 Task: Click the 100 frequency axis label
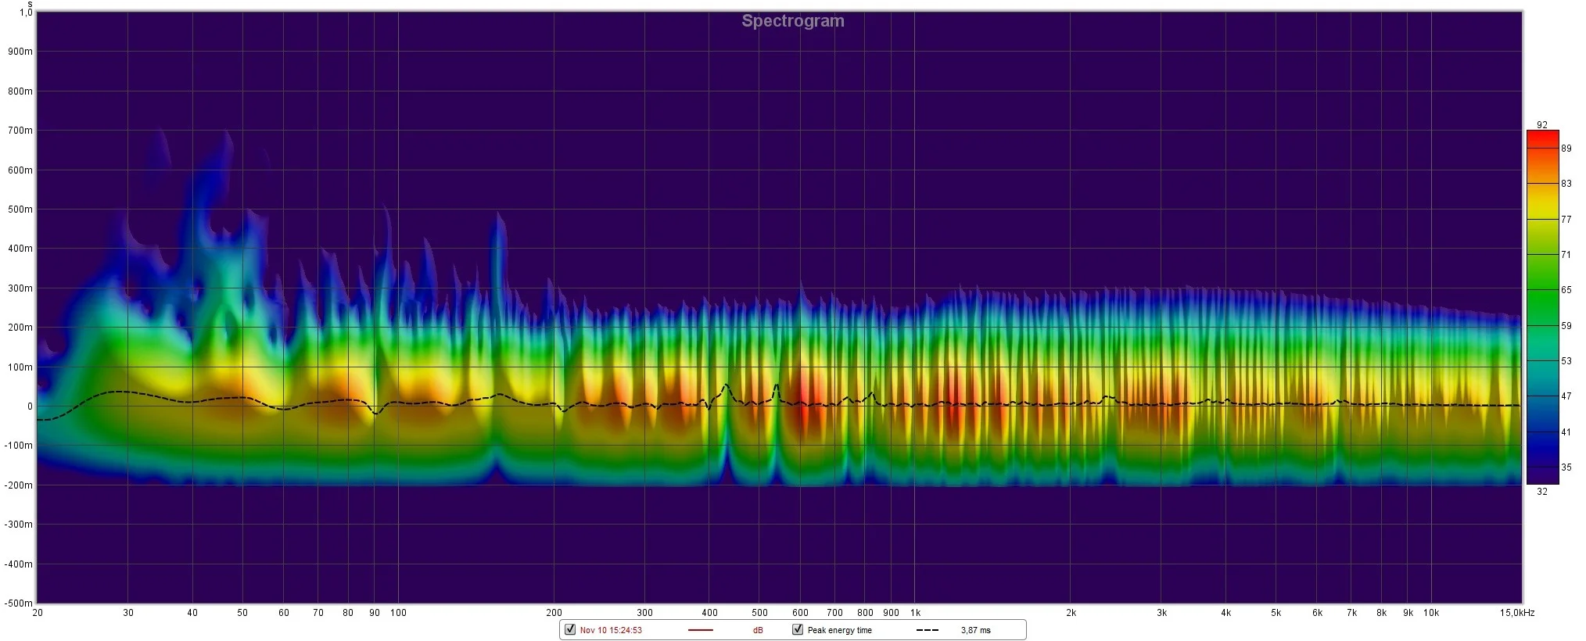click(399, 613)
